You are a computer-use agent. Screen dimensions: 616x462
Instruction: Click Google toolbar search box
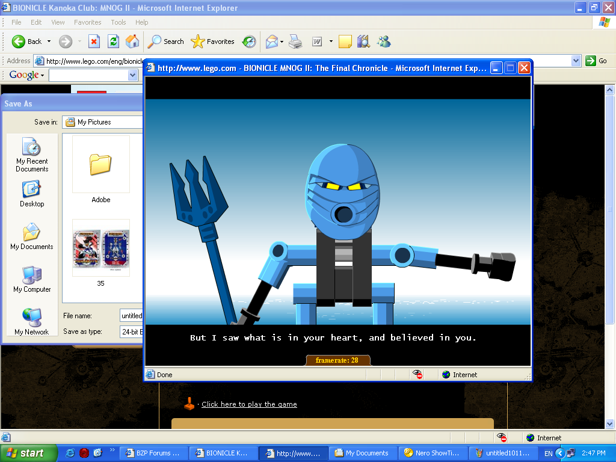89,75
